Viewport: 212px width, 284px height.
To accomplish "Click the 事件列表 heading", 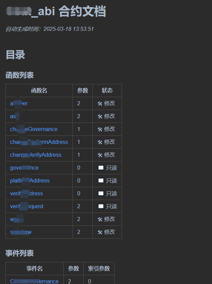I will coord(20,253).
